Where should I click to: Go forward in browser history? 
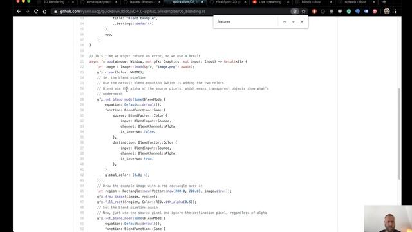pos(27,12)
